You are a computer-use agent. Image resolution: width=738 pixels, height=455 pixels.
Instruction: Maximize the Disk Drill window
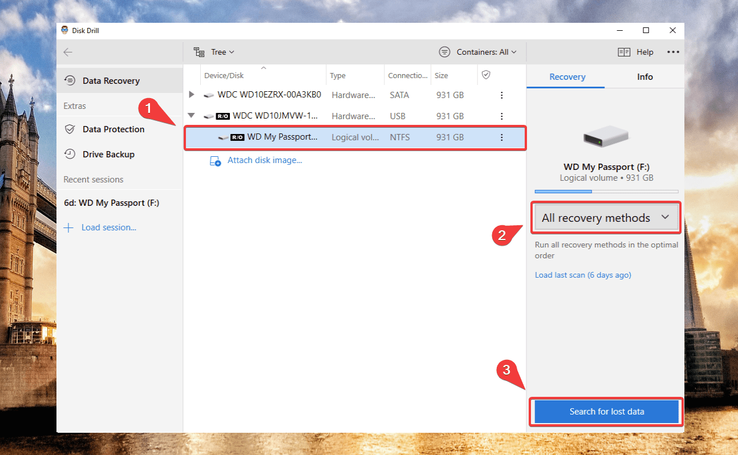pos(646,30)
